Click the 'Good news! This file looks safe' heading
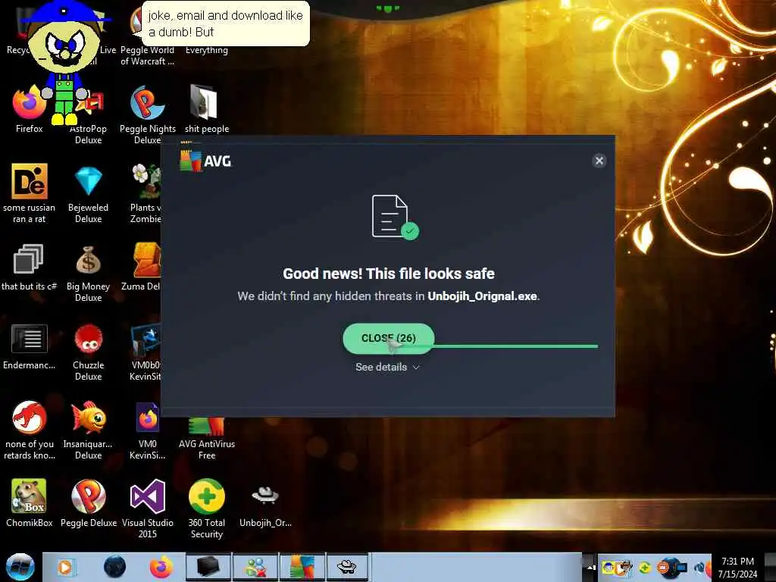This screenshot has width=776, height=582. (x=389, y=274)
